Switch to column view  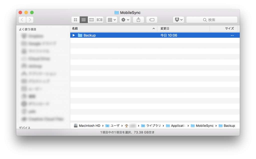click(x=91, y=19)
